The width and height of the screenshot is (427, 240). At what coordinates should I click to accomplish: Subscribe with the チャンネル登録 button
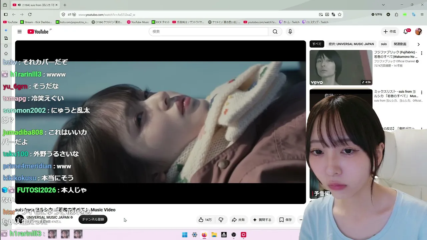(x=93, y=219)
